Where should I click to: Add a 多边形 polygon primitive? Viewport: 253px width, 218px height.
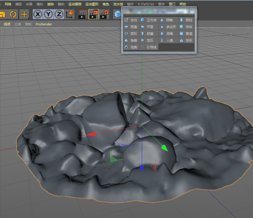[168, 27]
